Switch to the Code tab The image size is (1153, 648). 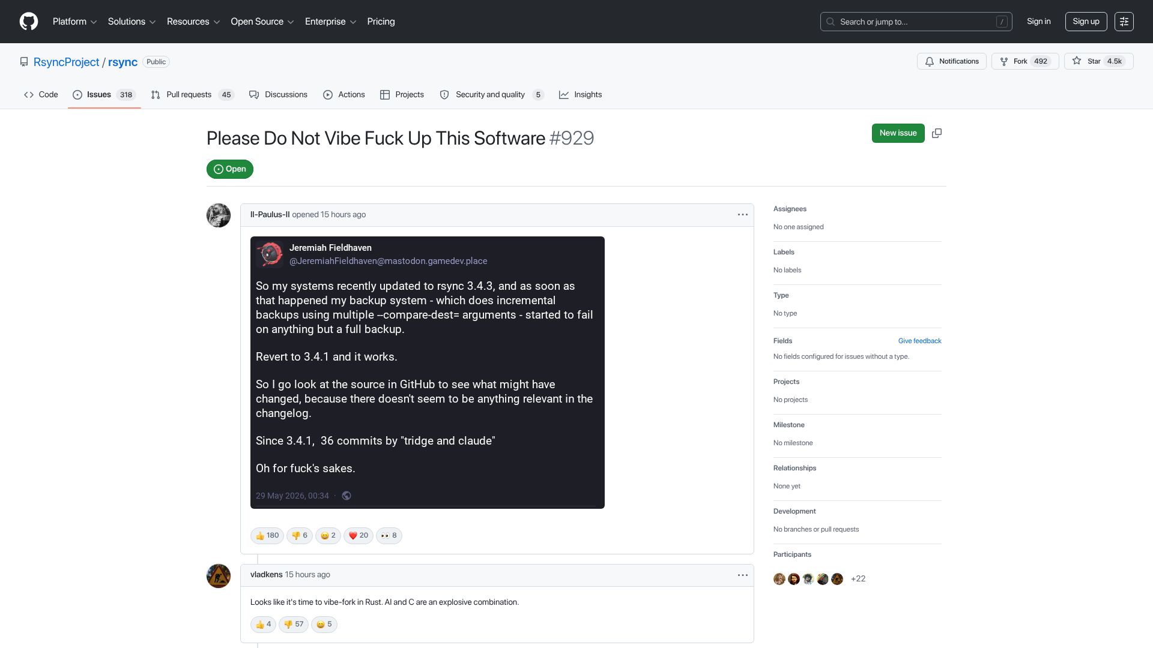click(41, 95)
